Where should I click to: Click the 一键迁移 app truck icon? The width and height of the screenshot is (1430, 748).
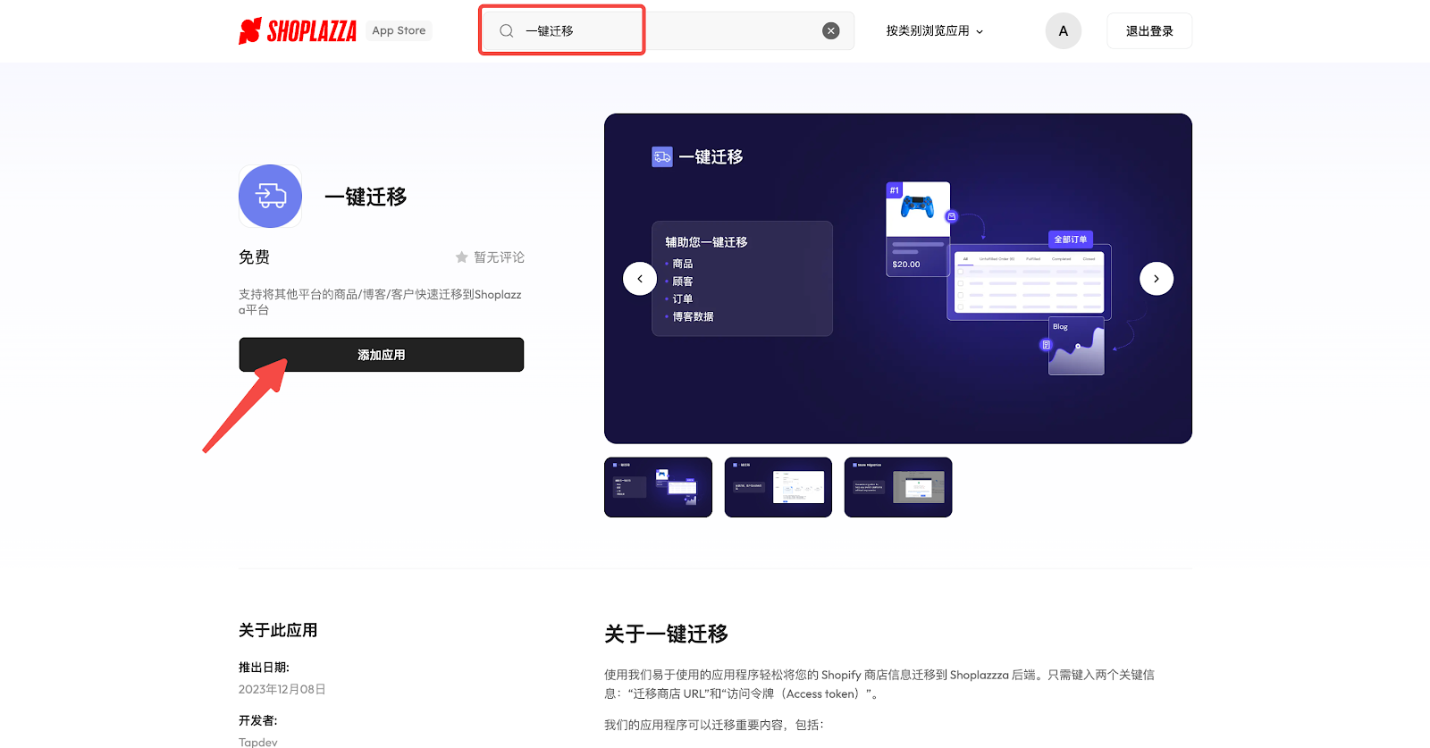click(x=270, y=196)
